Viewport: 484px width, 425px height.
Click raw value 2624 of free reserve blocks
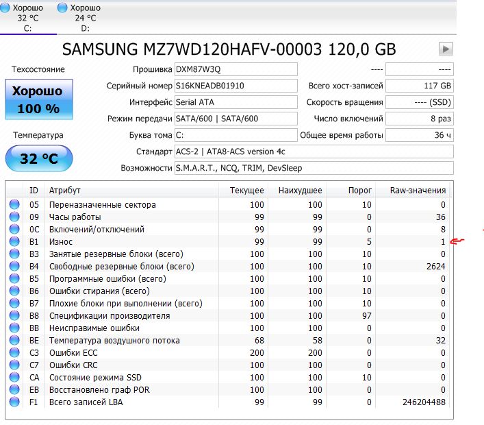tap(436, 267)
